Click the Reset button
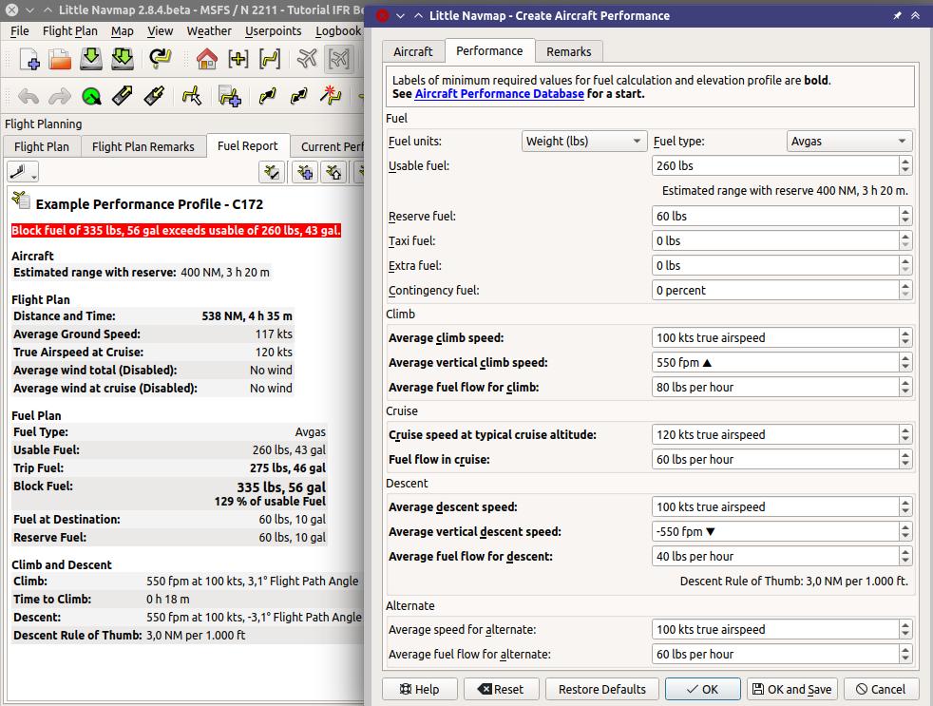 pos(501,689)
